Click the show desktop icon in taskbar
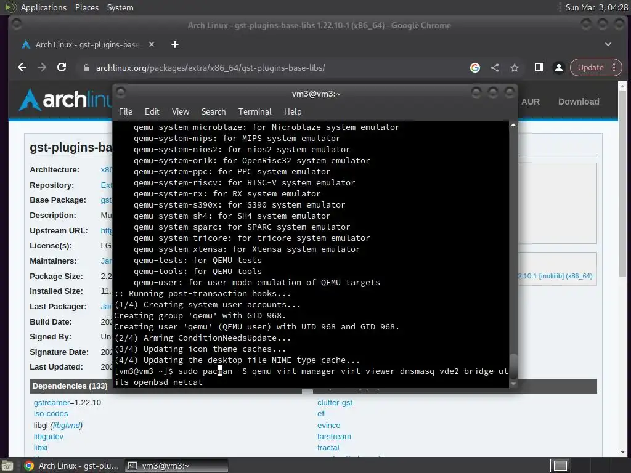The width and height of the screenshot is (631, 473). (x=7, y=466)
